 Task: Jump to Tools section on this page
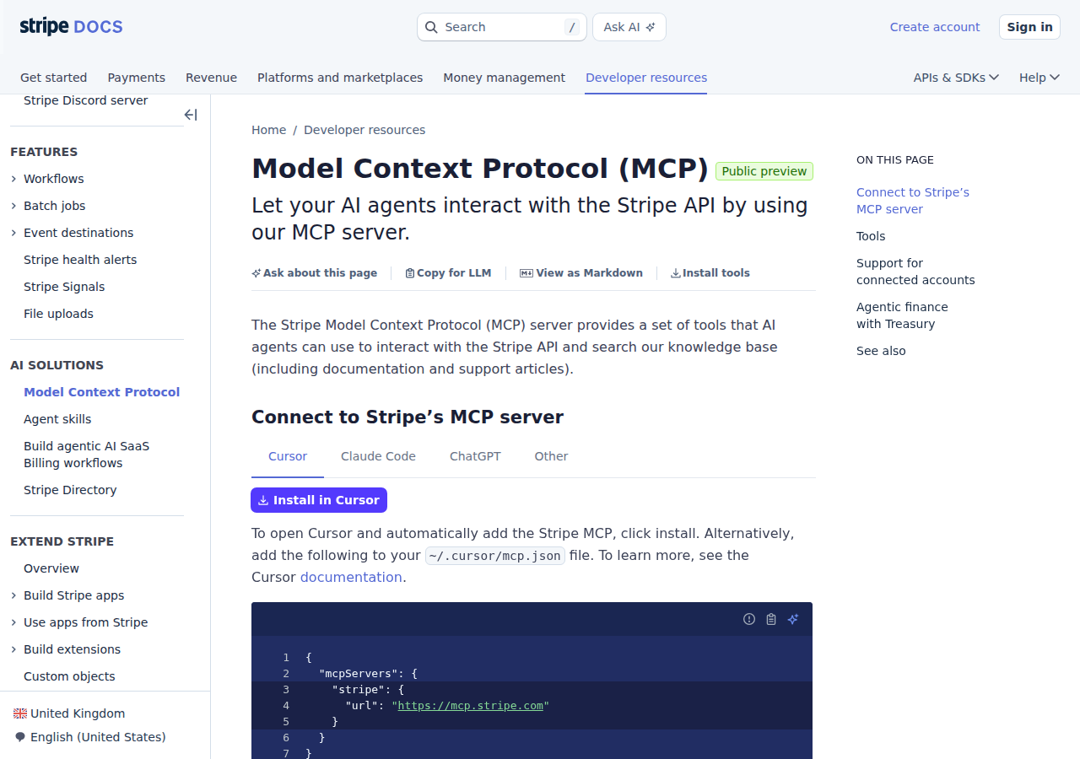click(x=871, y=236)
